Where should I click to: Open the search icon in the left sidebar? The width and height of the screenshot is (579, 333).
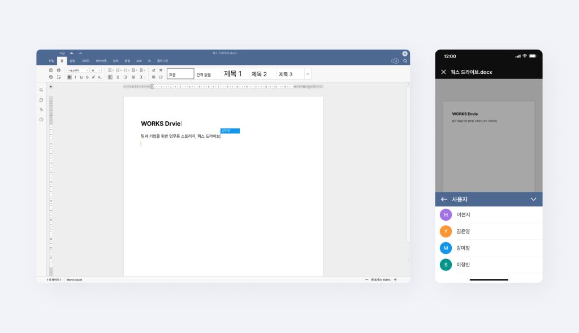click(x=41, y=90)
